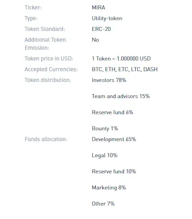The height and width of the screenshot is (219, 192).
Task: Select the Utility-token type text
Action: pos(107,18)
